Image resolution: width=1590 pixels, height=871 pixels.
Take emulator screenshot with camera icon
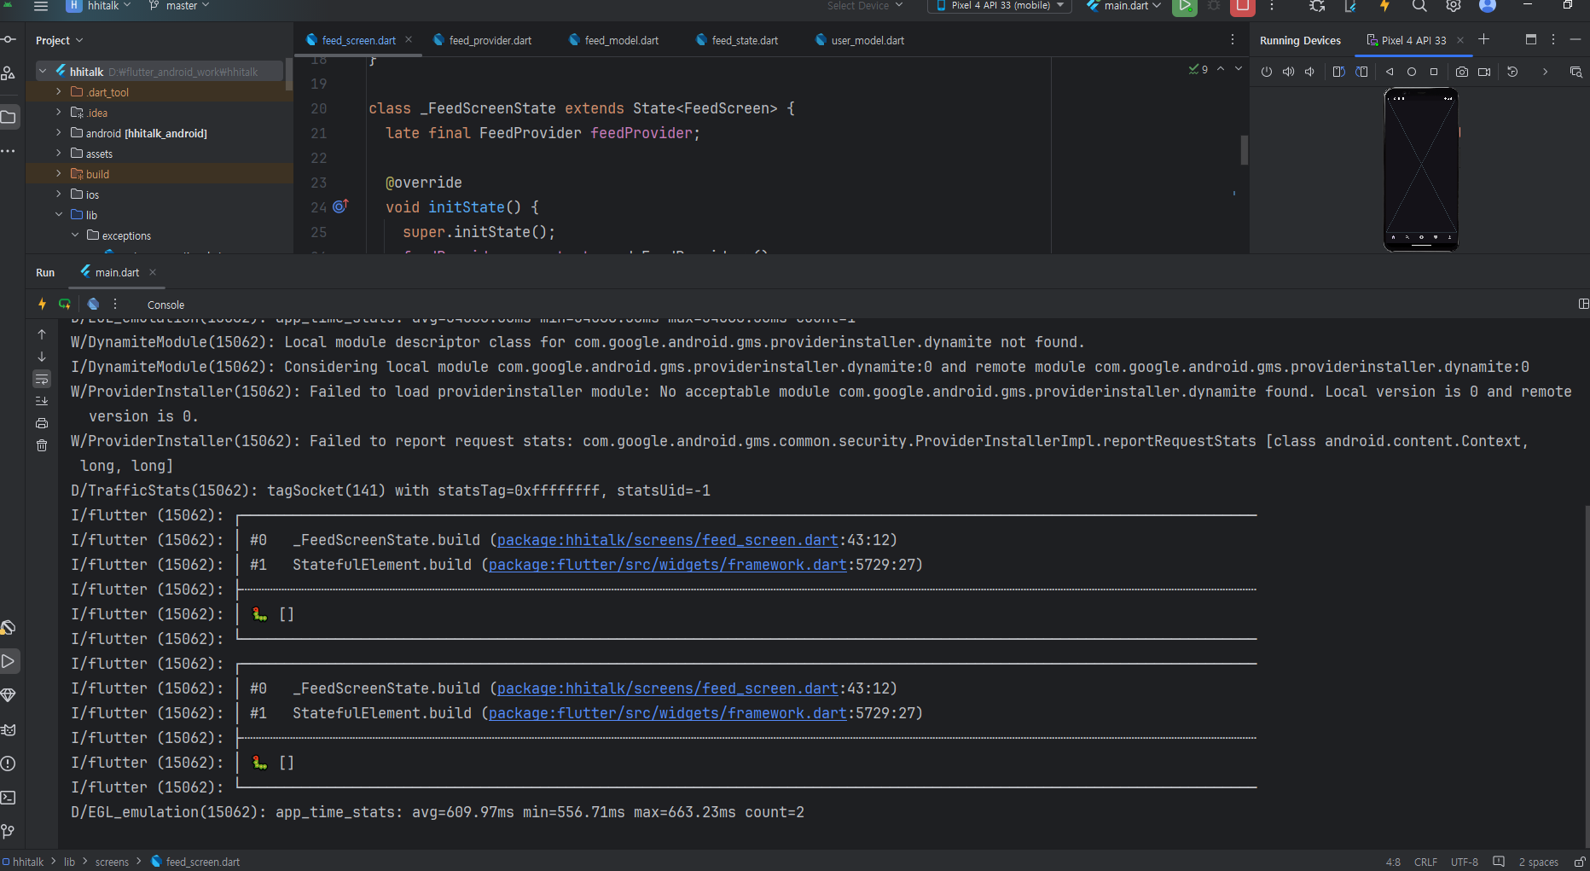pos(1462,72)
